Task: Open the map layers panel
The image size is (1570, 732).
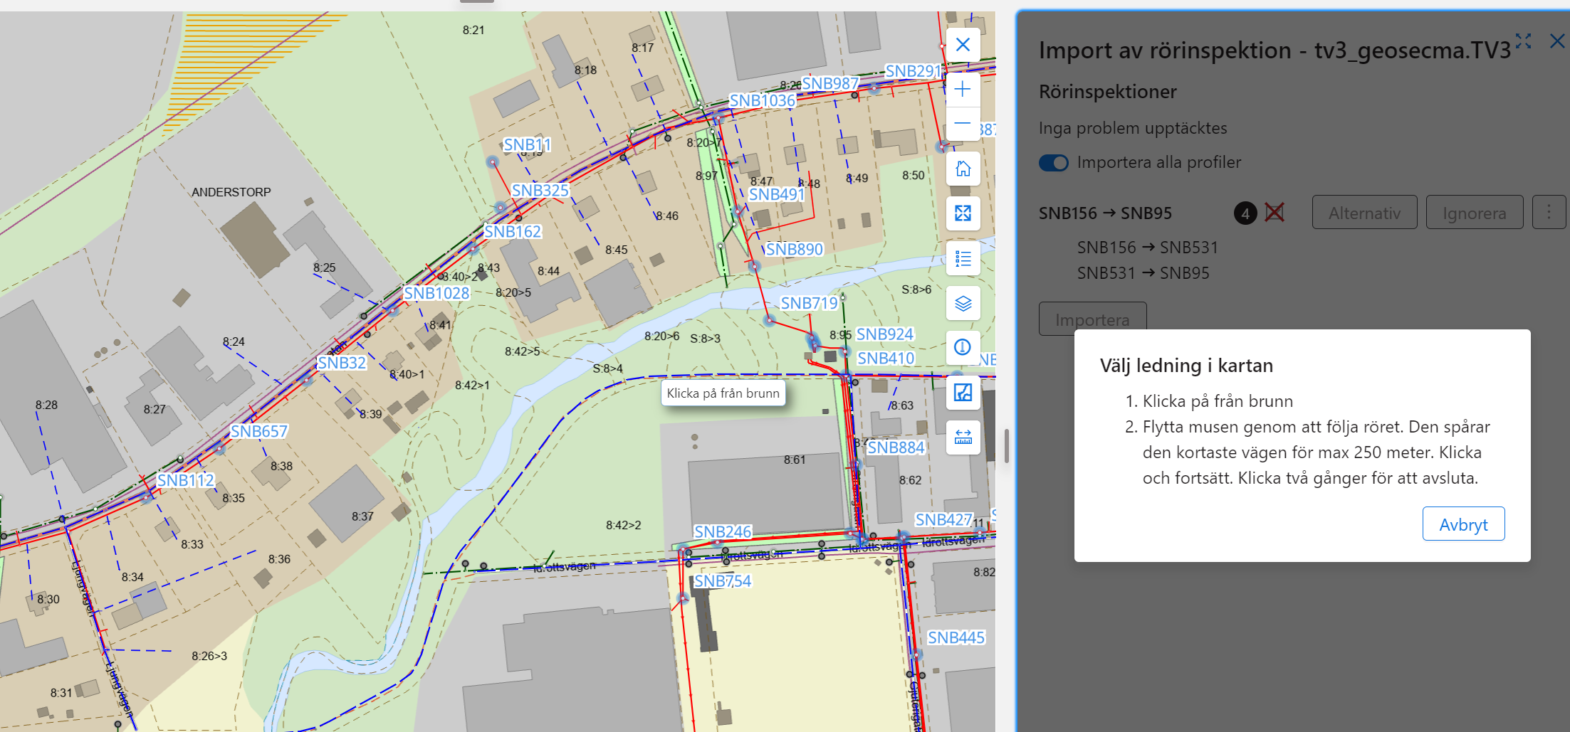Action: (x=963, y=304)
